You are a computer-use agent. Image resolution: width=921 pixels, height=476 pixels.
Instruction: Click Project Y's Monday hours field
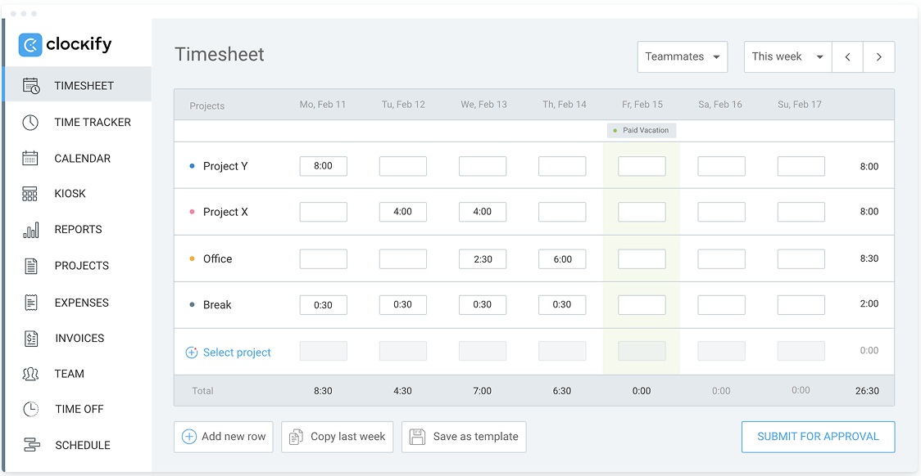point(323,165)
